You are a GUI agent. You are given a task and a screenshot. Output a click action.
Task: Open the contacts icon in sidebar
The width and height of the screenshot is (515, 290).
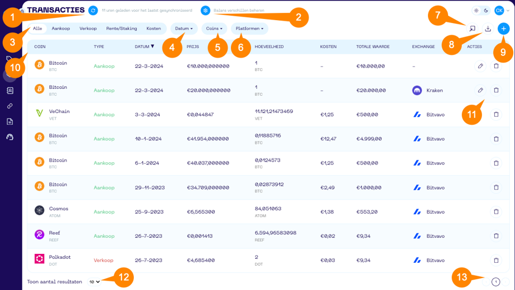pos(10,91)
